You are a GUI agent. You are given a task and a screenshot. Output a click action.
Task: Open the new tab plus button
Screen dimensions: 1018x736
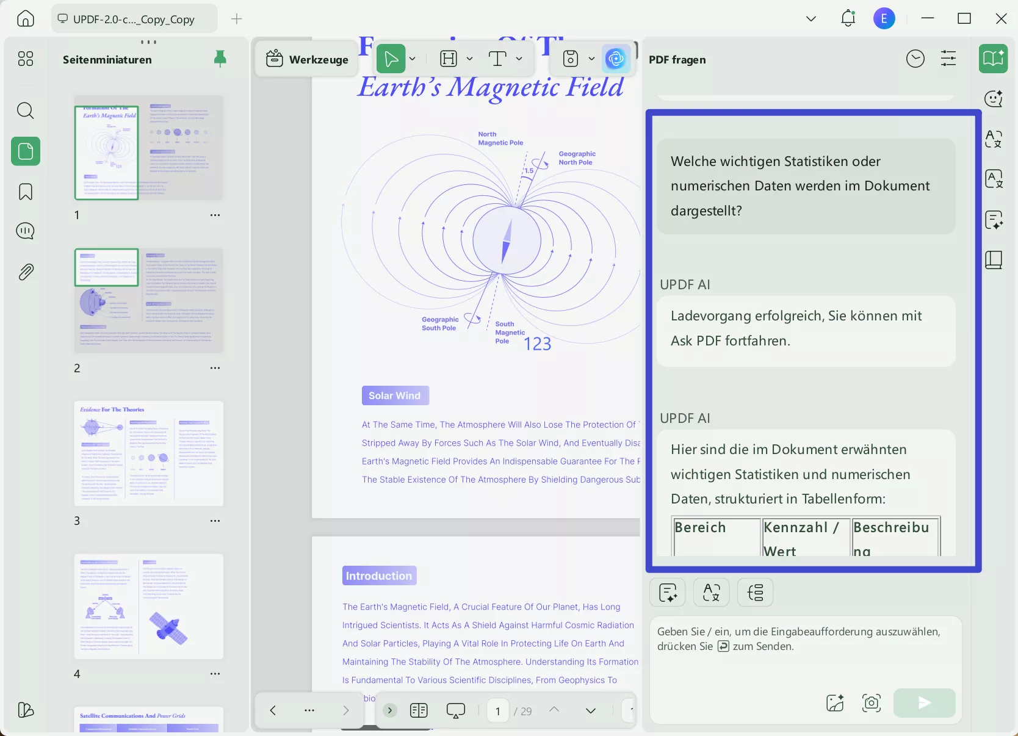tap(237, 19)
